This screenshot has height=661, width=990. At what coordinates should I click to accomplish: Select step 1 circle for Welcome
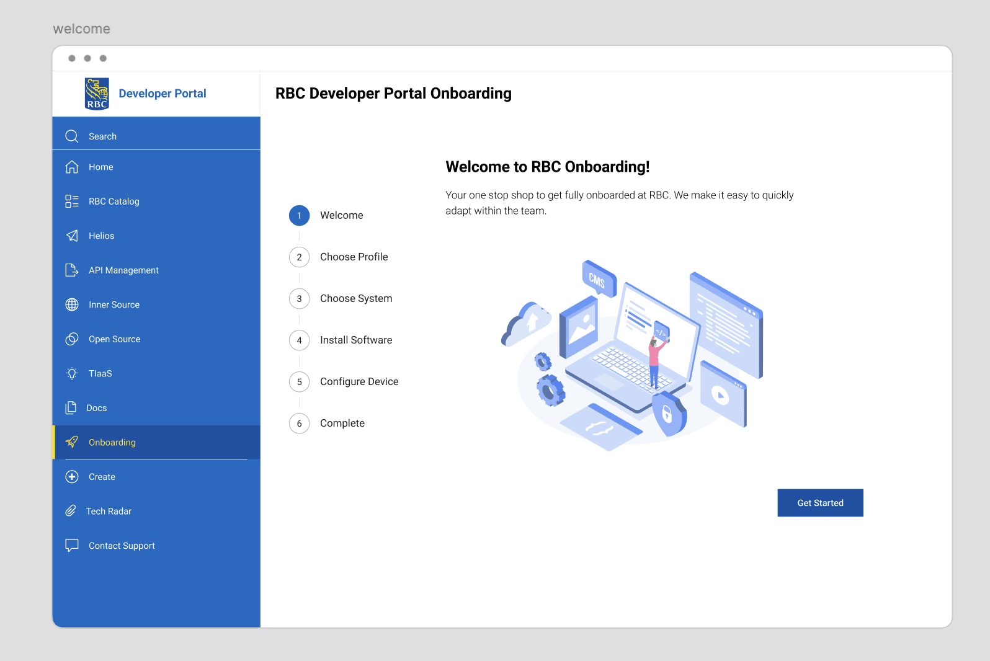pyautogui.click(x=299, y=216)
